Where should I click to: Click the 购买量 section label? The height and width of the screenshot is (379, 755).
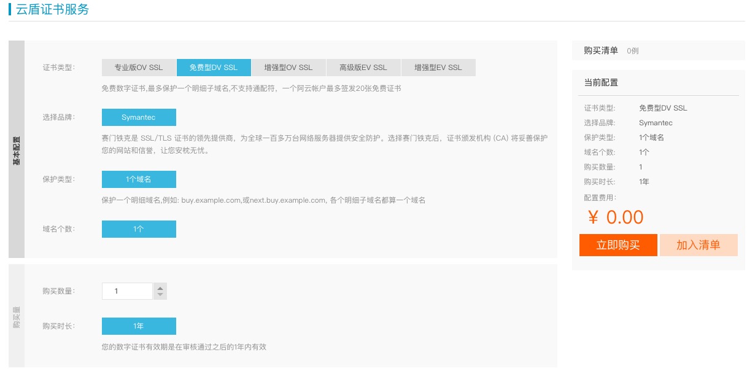point(17,315)
